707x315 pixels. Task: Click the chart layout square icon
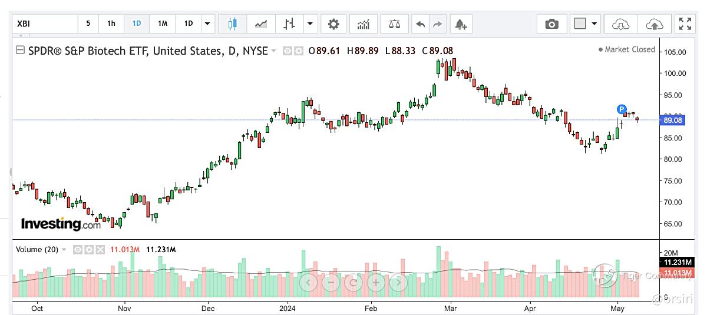(580, 24)
